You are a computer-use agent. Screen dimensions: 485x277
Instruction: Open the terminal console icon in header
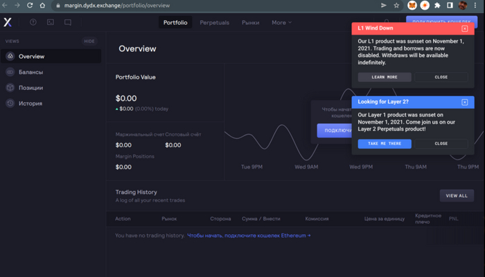[x=51, y=22]
